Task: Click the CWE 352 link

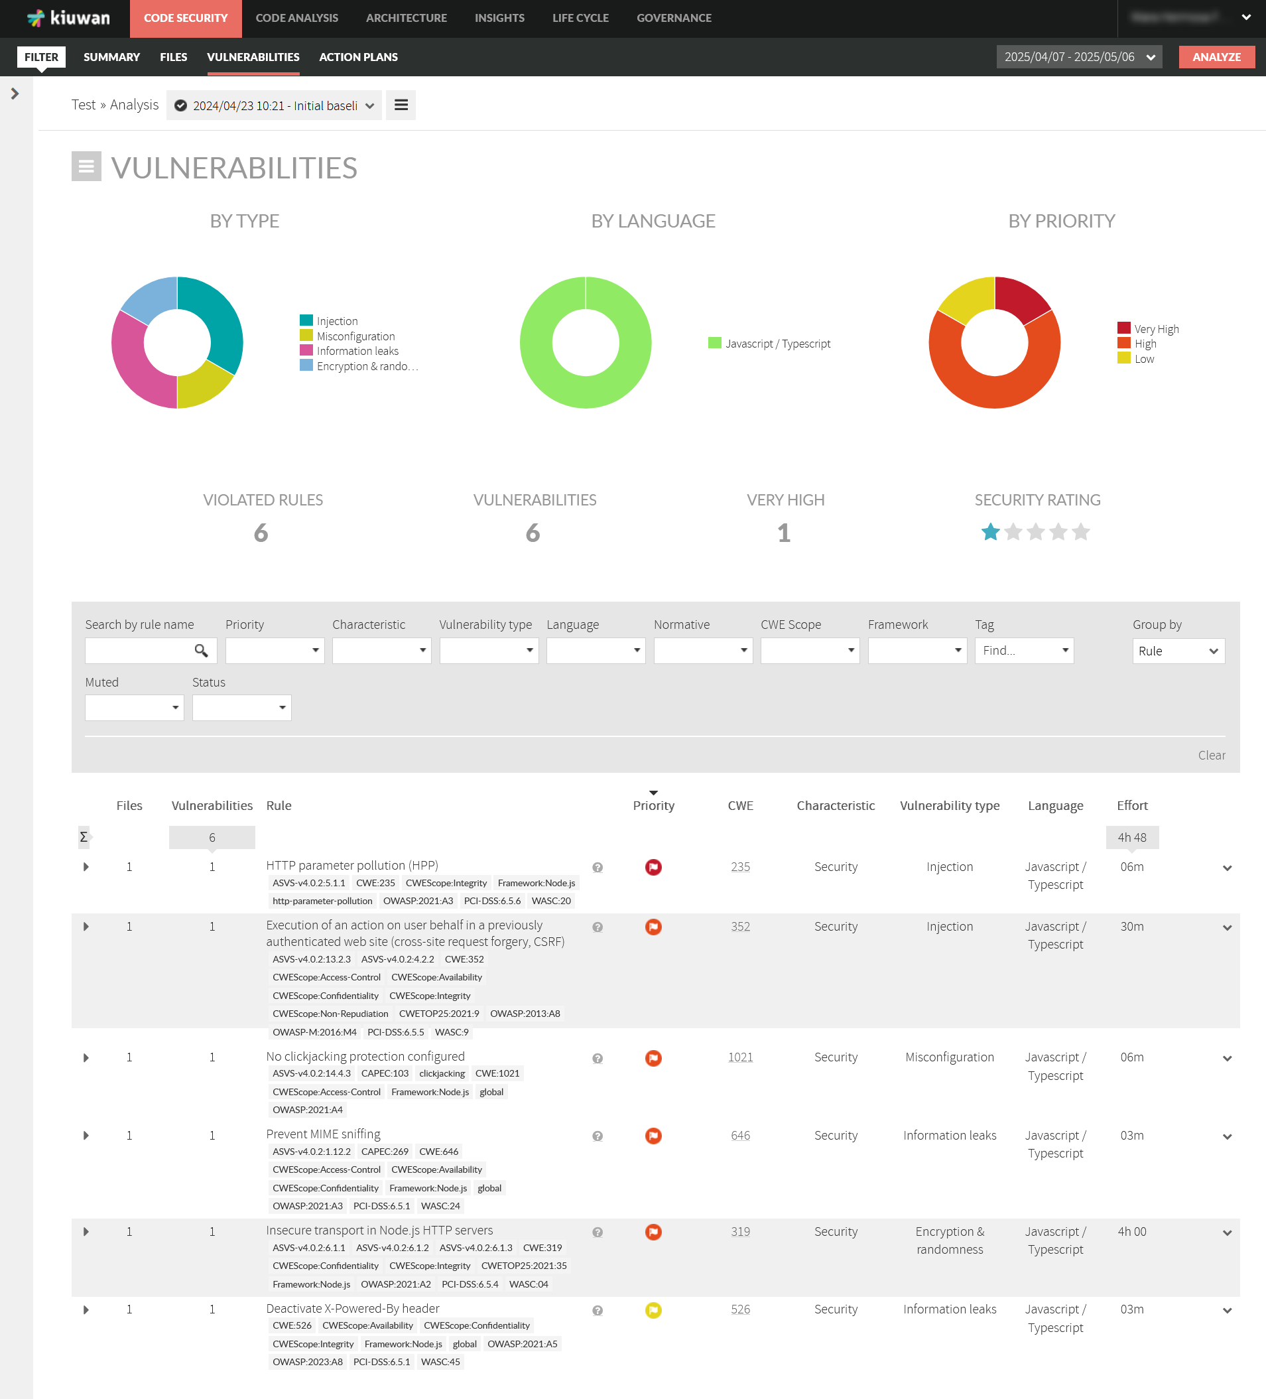Action: pyautogui.click(x=739, y=927)
